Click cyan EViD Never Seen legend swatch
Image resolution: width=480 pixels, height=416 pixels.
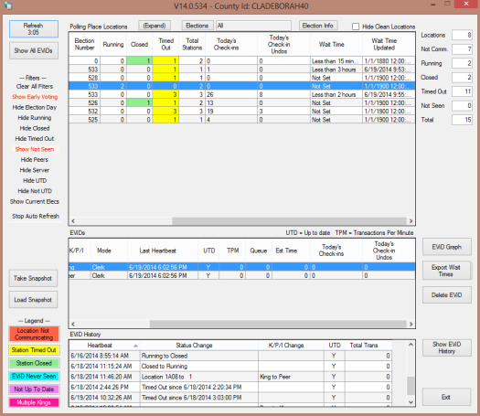[34, 376]
